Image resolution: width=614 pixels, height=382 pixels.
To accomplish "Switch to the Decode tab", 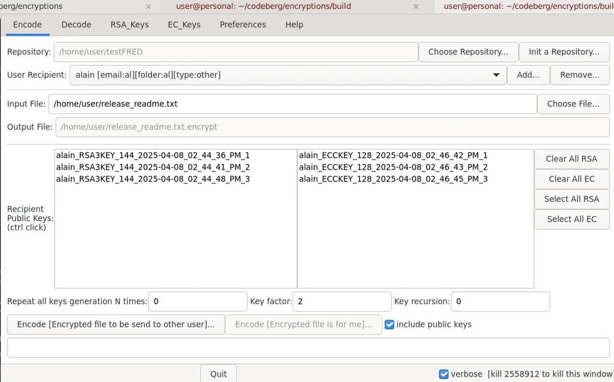I will pos(76,24).
